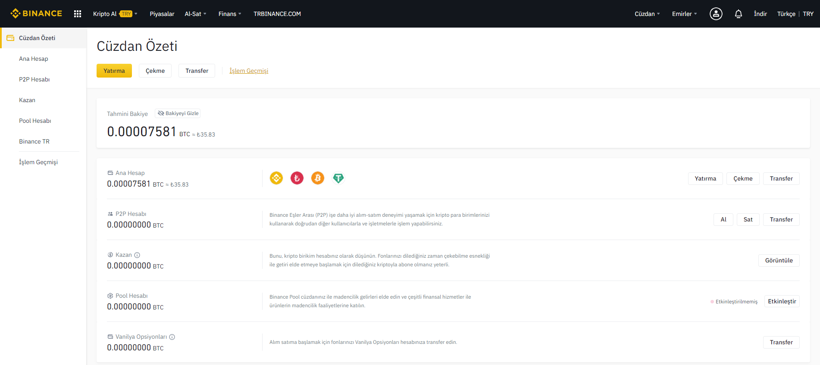Click Sat in the P2P Hesabı row
Image resolution: width=820 pixels, height=365 pixels.
point(748,219)
